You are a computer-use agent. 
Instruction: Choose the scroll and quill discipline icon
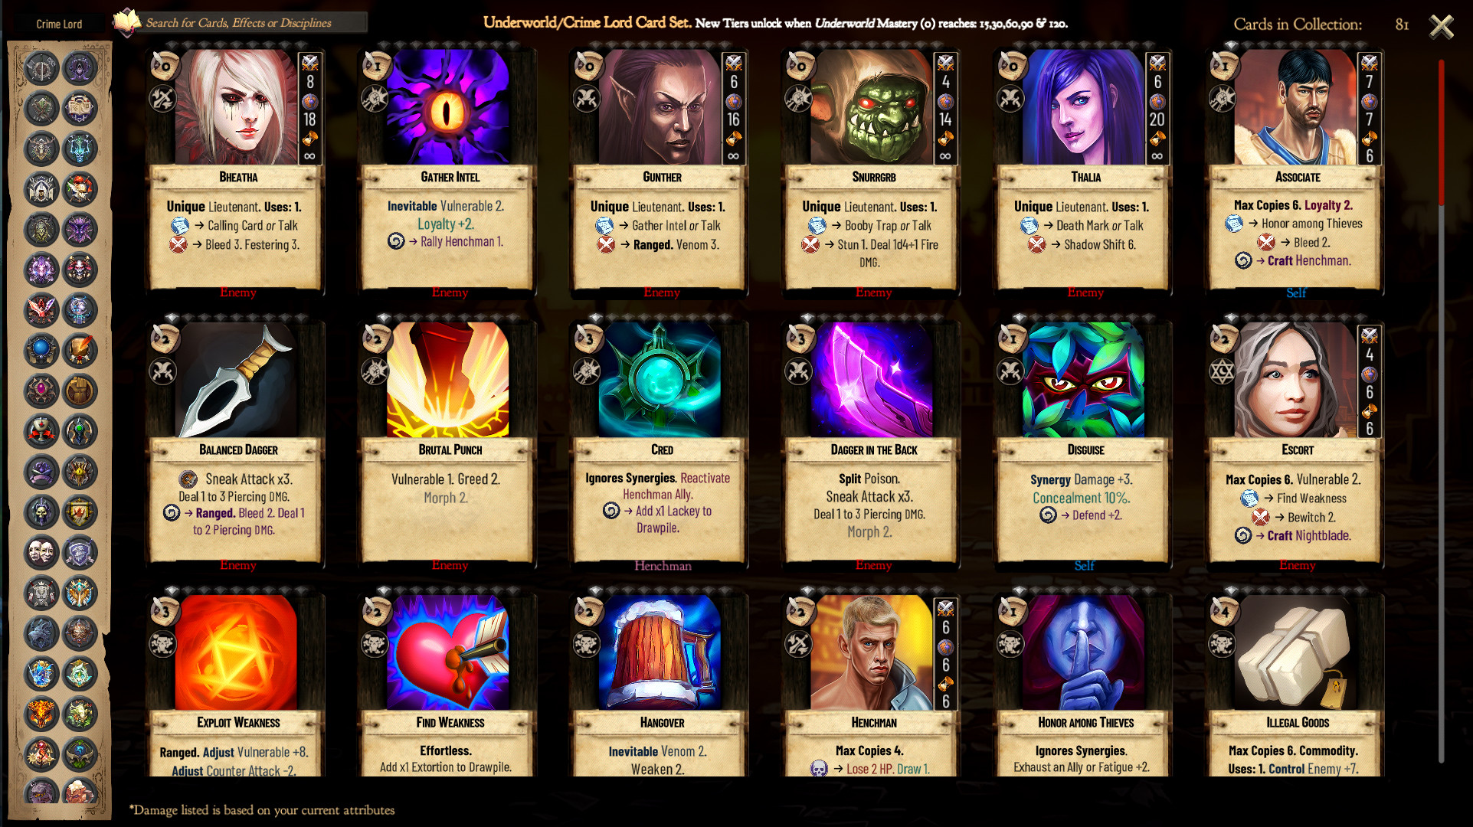click(x=80, y=351)
